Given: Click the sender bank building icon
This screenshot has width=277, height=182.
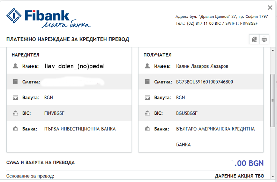Looking at the screenshot, I should (x=15, y=129).
